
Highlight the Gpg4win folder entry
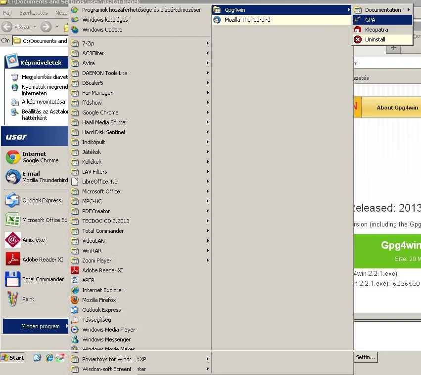pos(281,10)
